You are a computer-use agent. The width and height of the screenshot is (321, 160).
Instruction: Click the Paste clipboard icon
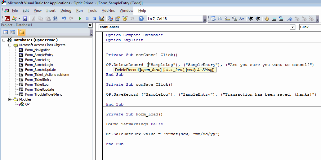click(48, 19)
